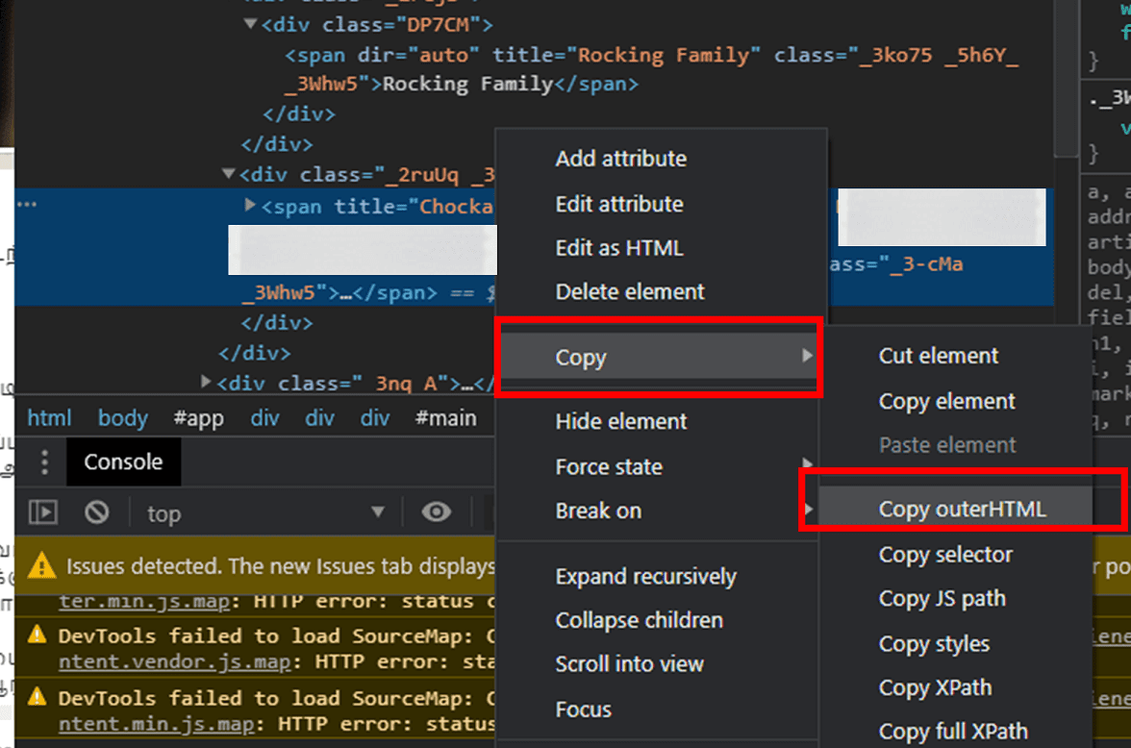Select Cut element in submenu
This screenshot has width=1131, height=748.
click(x=939, y=356)
